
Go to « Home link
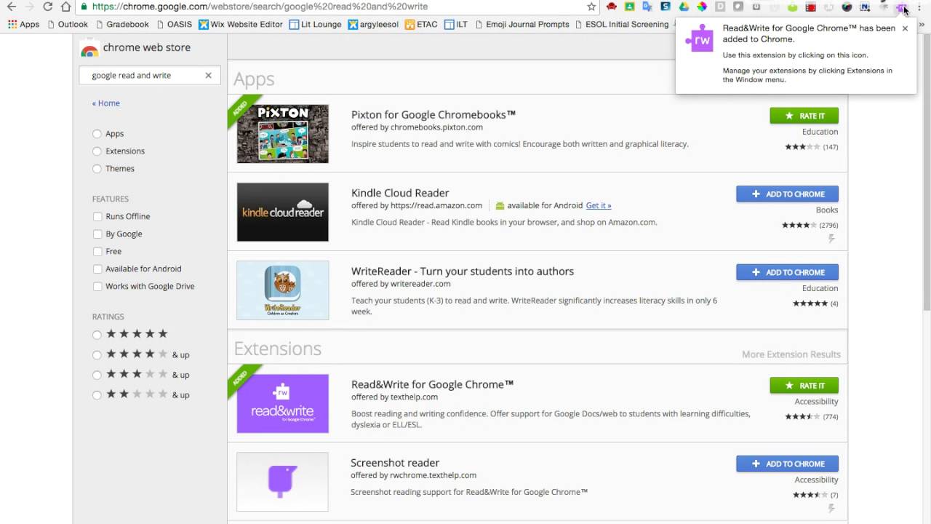106,103
